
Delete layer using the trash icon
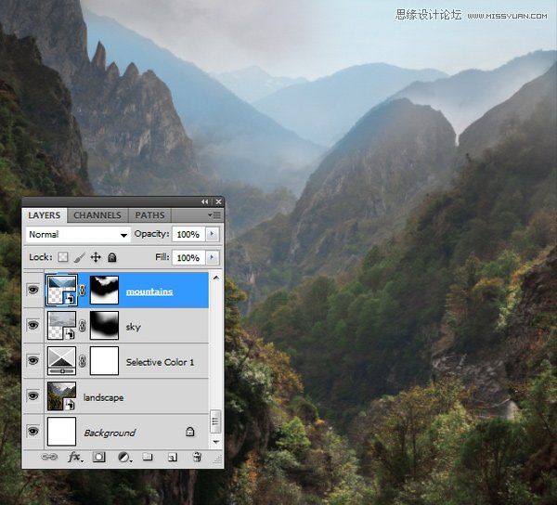pyautogui.click(x=197, y=457)
